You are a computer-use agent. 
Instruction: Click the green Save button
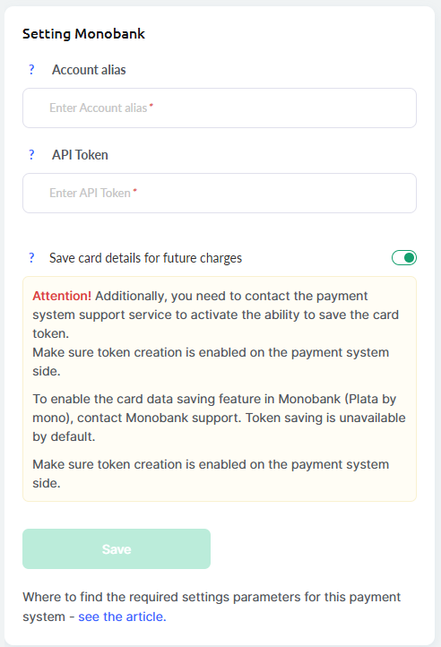[x=117, y=548]
